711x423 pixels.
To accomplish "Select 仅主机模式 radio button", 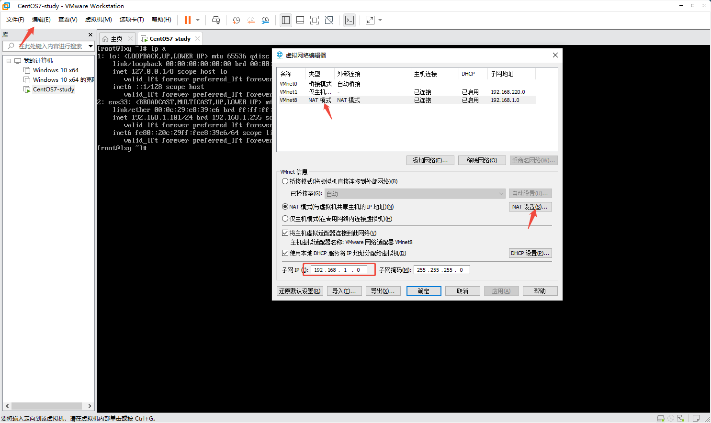I will (x=285, y=219).
